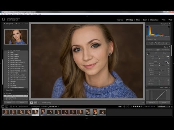Screen dimensions: 174x130
Task: Enable the Original Photo checkbox
Action: coord(147,39)
